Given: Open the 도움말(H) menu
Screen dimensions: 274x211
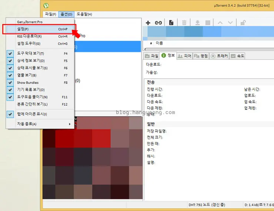Looking at the screenshot, I should pos(84,14).
